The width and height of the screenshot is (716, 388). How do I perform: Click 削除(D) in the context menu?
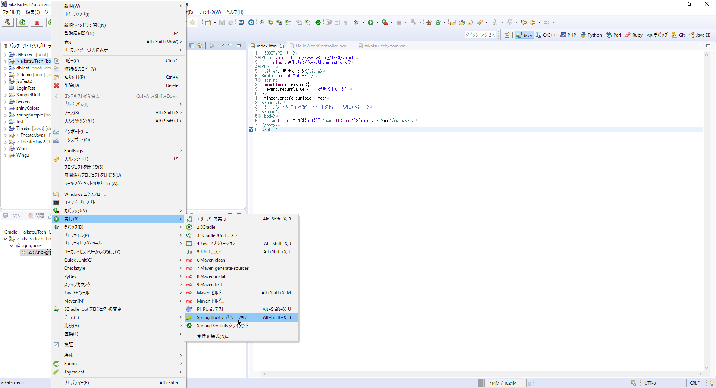[x=118, y=85]
